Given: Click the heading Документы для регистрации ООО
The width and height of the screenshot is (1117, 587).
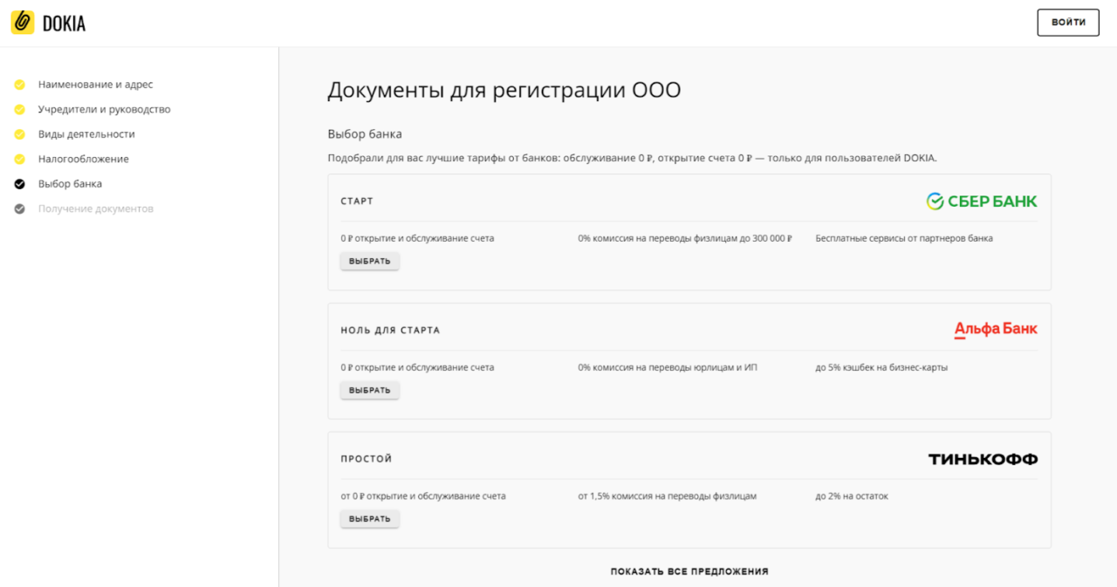Looking at the screenshot, I should [x=504, y=90].
